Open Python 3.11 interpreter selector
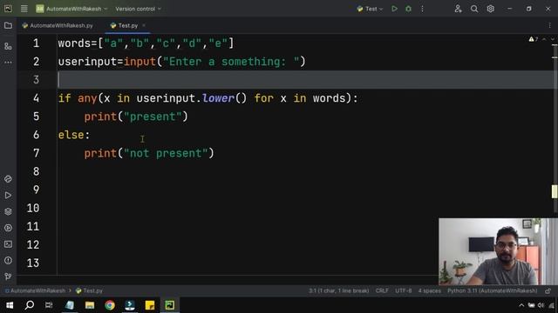 point(492,290)
